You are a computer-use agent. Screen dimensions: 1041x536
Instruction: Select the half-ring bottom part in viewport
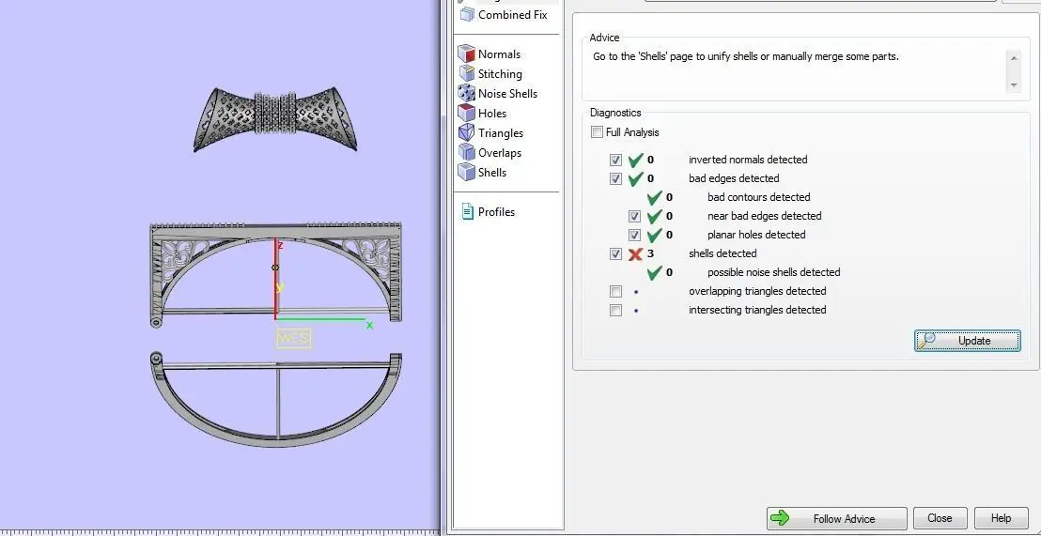275,399
